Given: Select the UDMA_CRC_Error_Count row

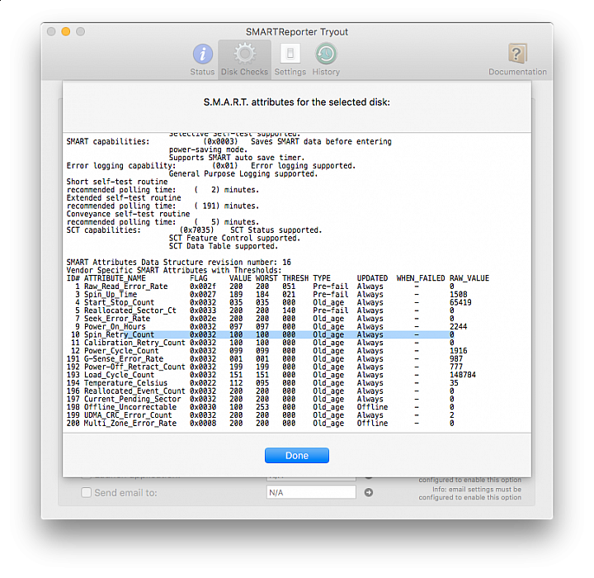Looking at the screenshot, I should 260,415.
